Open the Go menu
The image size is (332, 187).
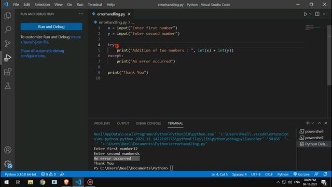(x=70, y=5)
